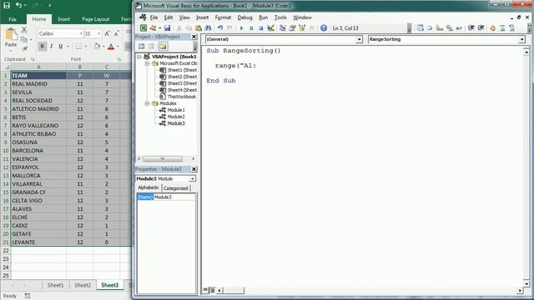The height and width of the screenshot is (300, 534).
Task: Open Object Browser icon in VBA toolbar
Action: (302, 28)
